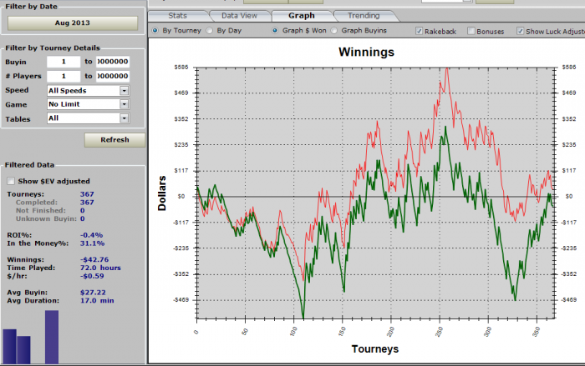
Task: Click the Aug 2013 date filter button
Action: [x=72, y=23]
